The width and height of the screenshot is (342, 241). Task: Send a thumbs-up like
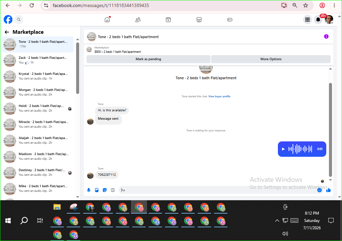click(329, 190)
